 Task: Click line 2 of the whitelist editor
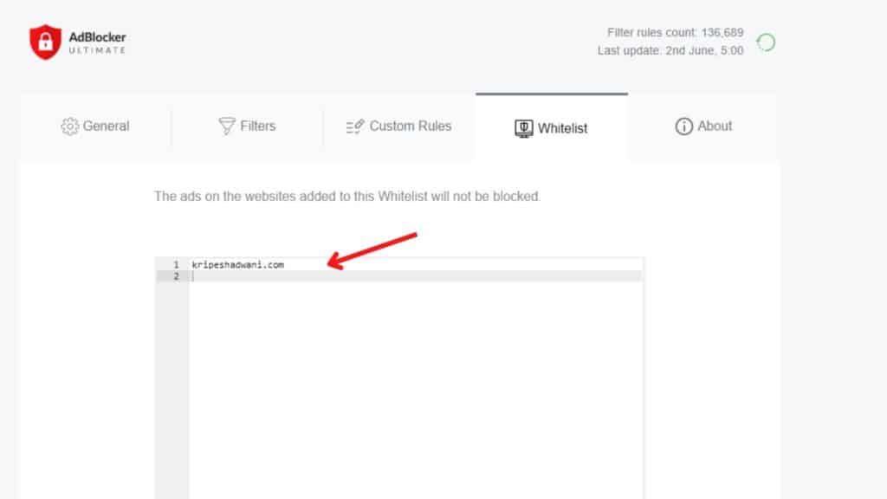(173, 275)
